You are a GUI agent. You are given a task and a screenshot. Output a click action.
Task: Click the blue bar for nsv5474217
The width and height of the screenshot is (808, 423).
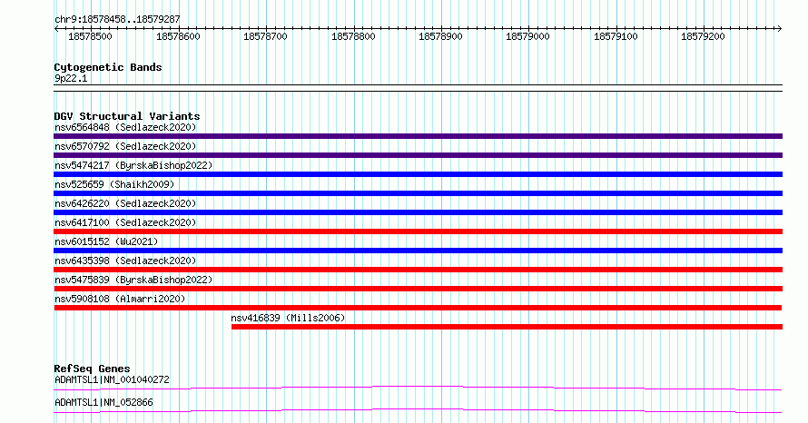click(x=418, y=174)
